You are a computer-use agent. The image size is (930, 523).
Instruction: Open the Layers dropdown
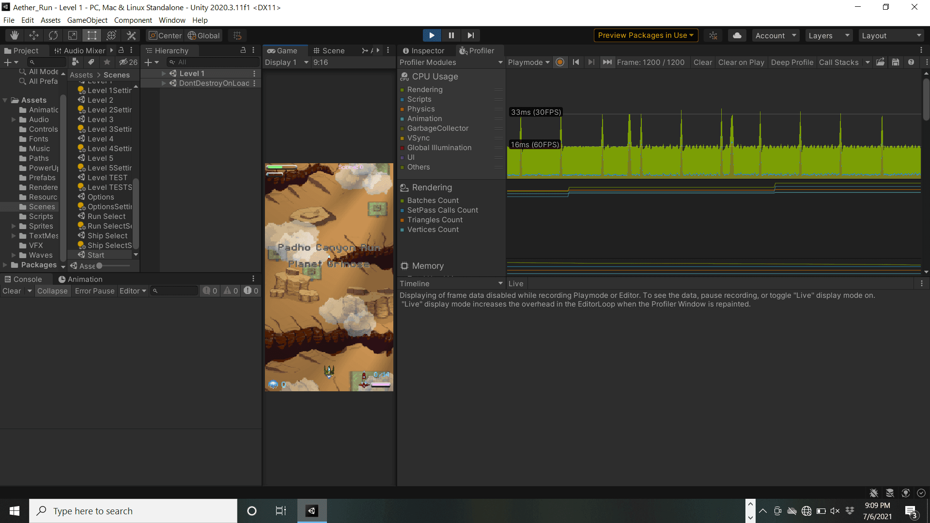829,35
